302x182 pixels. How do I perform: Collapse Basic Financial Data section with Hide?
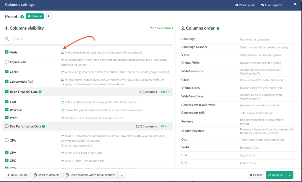[165, 92]
